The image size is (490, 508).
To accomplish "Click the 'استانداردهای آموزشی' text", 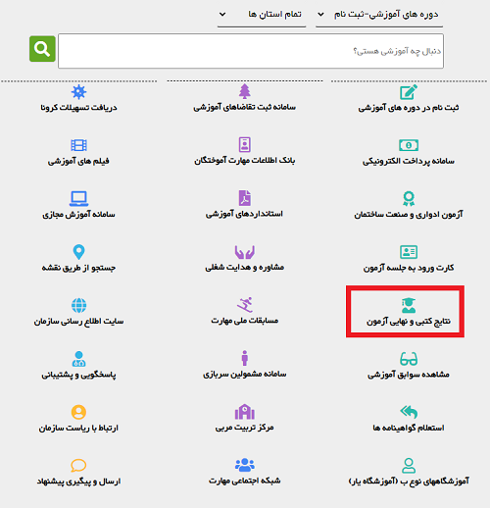I will coord(245,214).
